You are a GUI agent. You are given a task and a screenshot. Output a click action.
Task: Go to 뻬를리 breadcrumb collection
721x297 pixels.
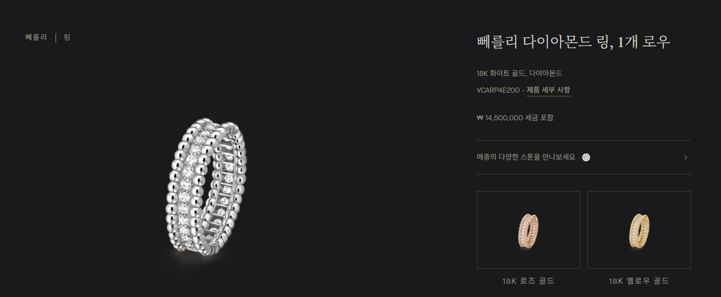(36, 38)
